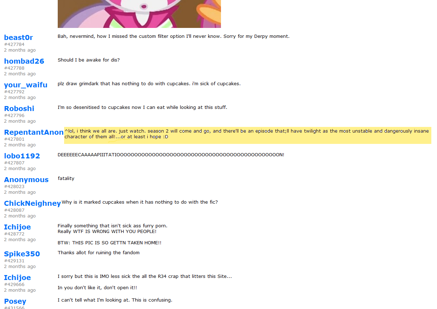
Task: Visit lobo1192's profile
Action: 22,156
